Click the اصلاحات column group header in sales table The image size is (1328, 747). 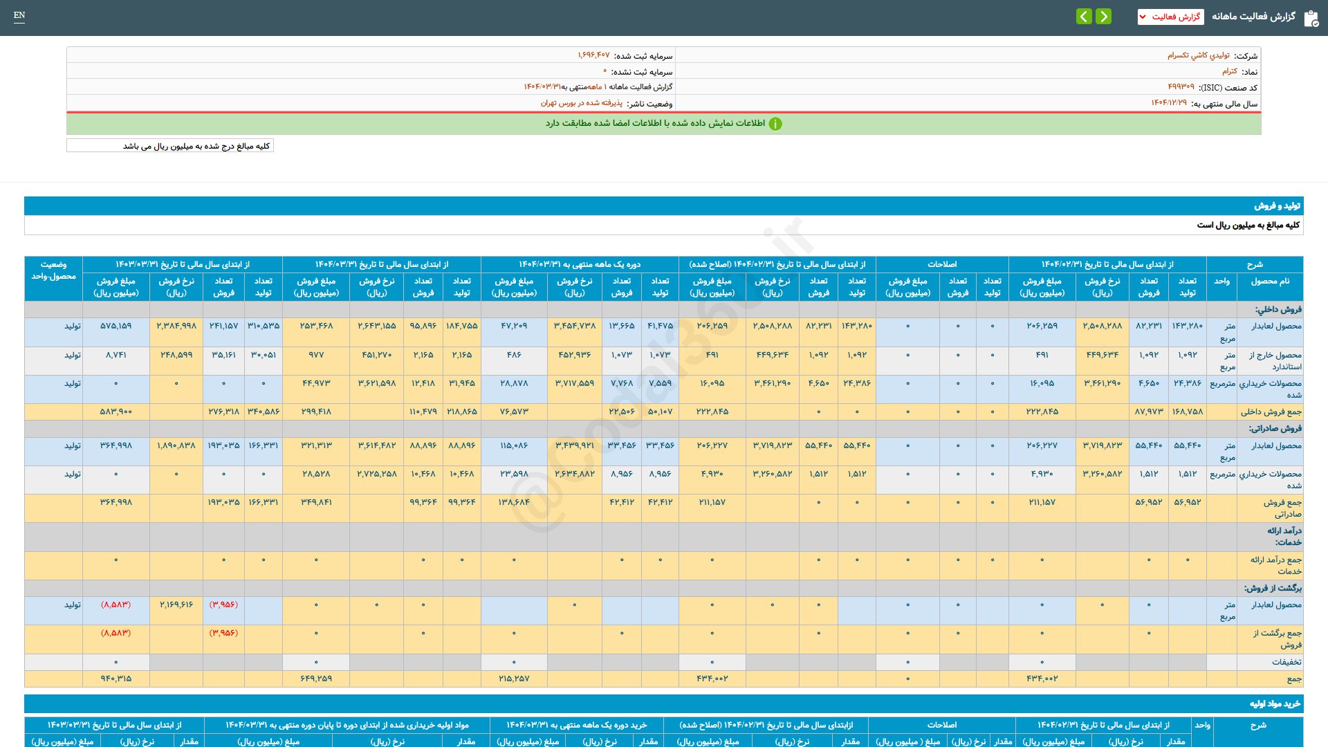pos(942,264)
